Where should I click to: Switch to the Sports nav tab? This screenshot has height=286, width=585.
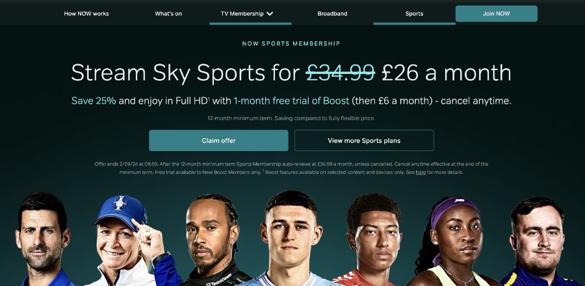pyautogui.click(x=414, y=14)
